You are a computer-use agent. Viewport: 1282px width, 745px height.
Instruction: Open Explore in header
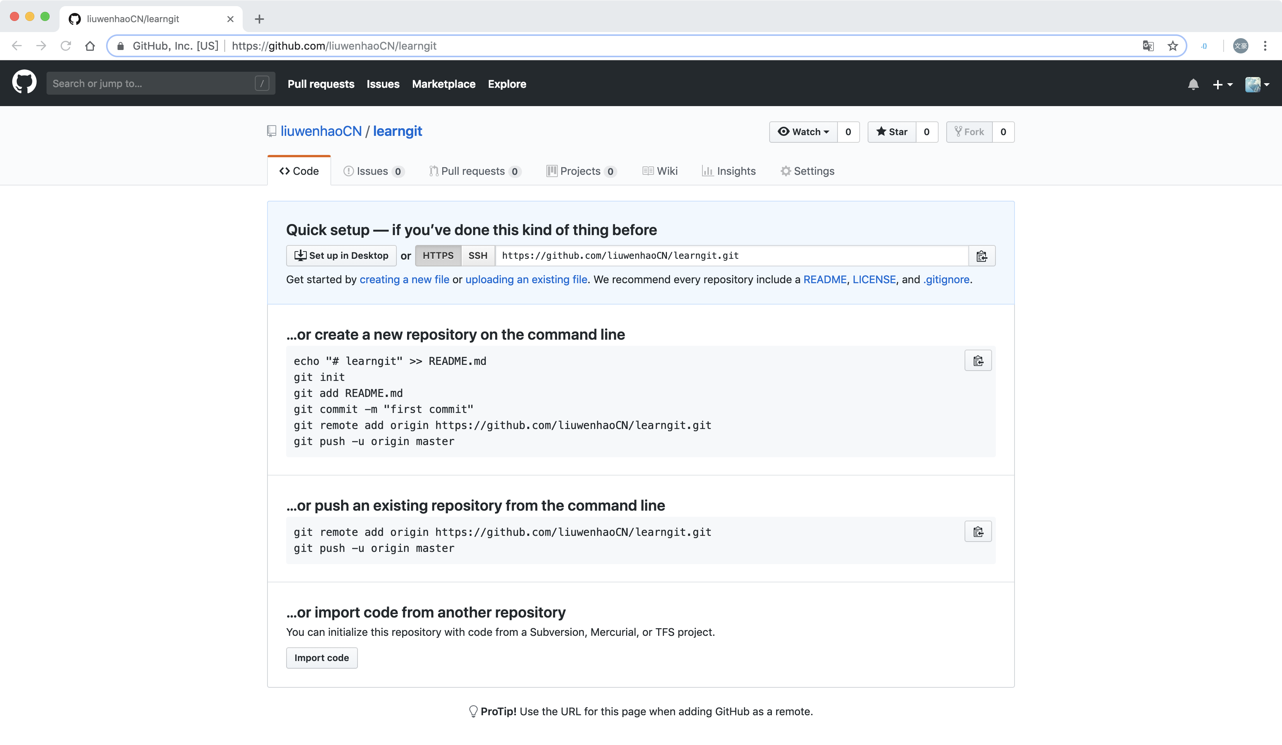(507, 84)
